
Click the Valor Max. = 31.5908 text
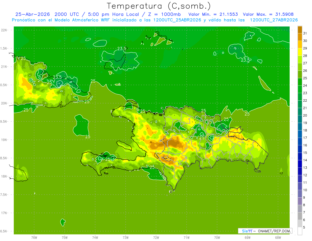pyautogui.click(x=268, y=14)
